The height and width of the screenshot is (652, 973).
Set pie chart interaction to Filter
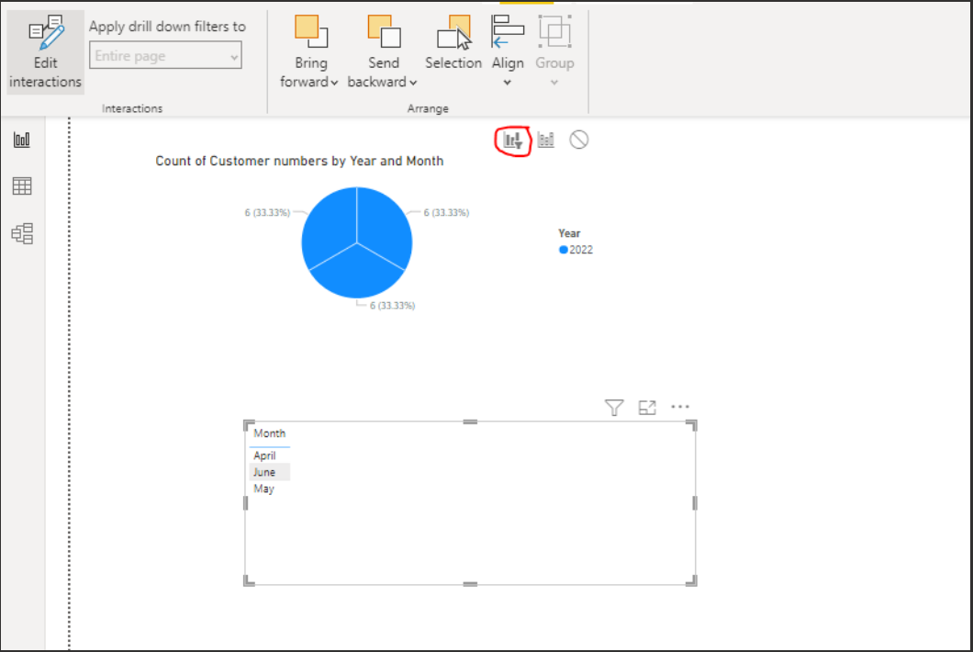(513, 141)
